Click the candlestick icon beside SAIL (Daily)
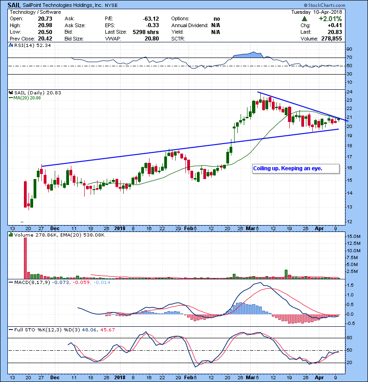Screen dimensions: 368x382 (11, 93)
